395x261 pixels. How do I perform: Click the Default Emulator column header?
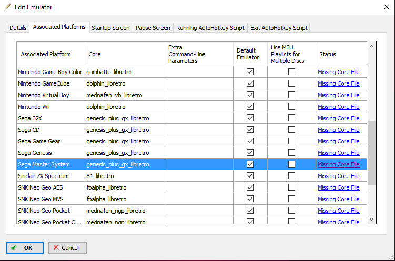click(x=250, y=54)
